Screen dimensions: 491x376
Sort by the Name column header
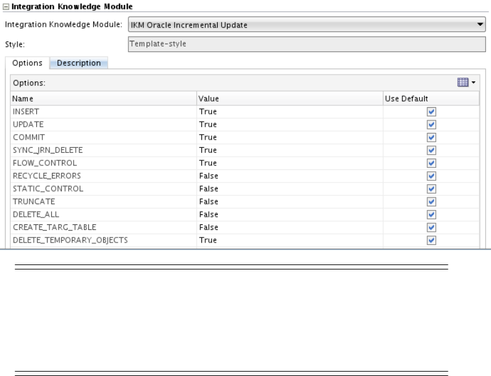[x=104, y=98]
